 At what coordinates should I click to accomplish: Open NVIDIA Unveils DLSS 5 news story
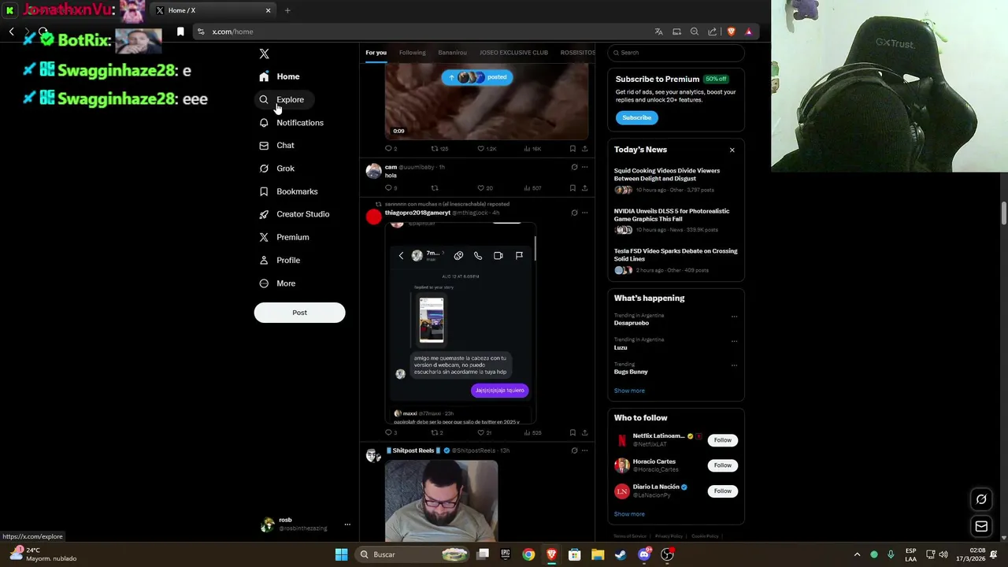676,220
